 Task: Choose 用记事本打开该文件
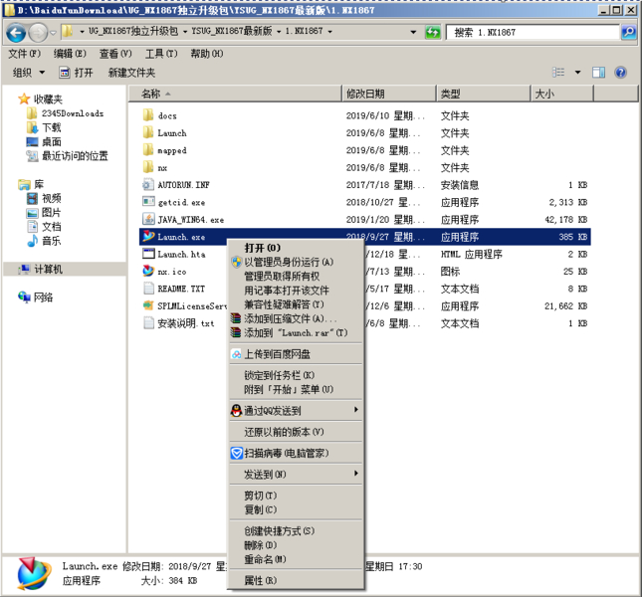(296, 291)
